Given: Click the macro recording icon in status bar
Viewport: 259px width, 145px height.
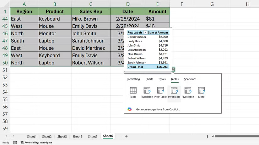Looking at the screenshot, I should pyautogui.click(x=15, y=142).
